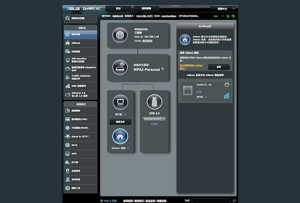This screenshot has width=300, height=203.
Task: Click the 無線路由器 operation mode link
Action: [x=117, y=16]
